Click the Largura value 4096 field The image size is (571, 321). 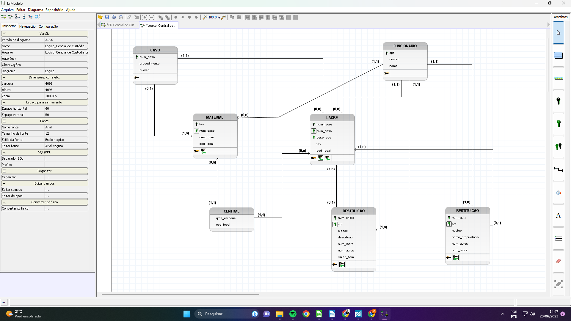pos(66,84)
